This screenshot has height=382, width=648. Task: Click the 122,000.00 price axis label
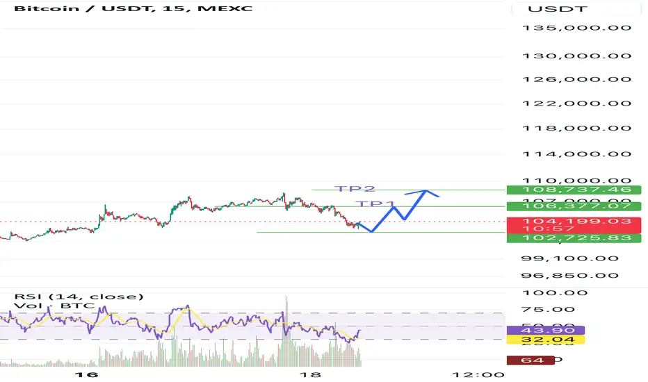tap(577, 103)
